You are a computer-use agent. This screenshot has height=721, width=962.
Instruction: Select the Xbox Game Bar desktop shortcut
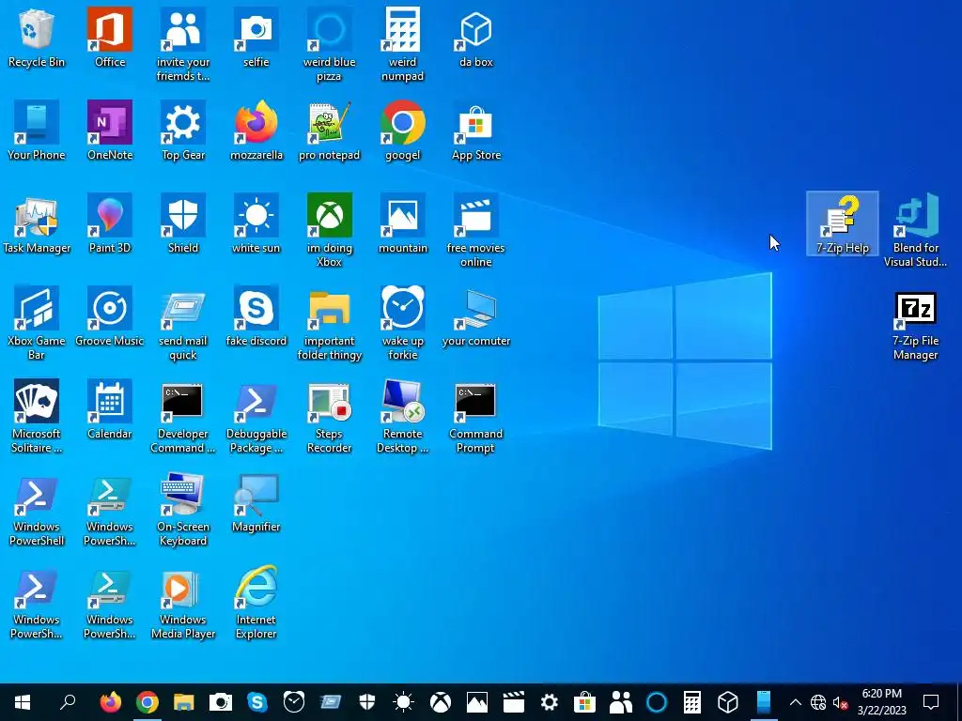[x=37, y=324]
